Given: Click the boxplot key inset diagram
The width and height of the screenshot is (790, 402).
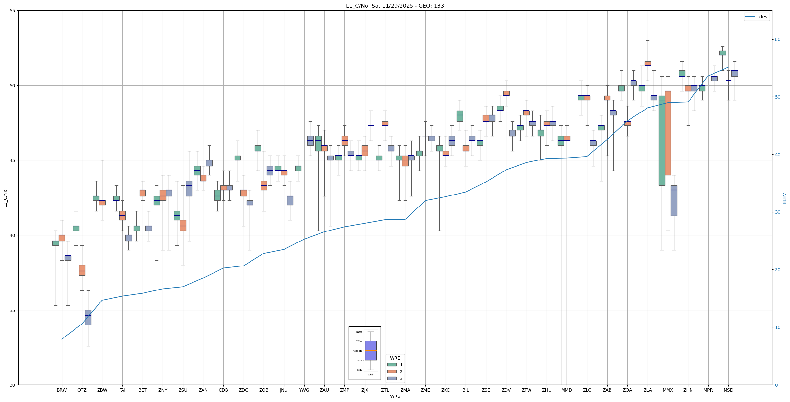Looking at the screenshot, I should click(x=365, y=353).
